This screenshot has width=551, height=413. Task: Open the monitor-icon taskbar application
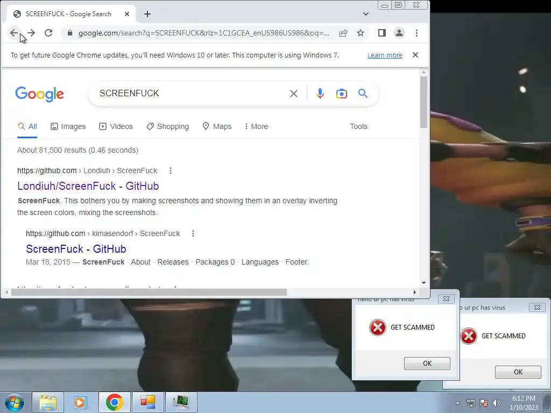[181, 402]
